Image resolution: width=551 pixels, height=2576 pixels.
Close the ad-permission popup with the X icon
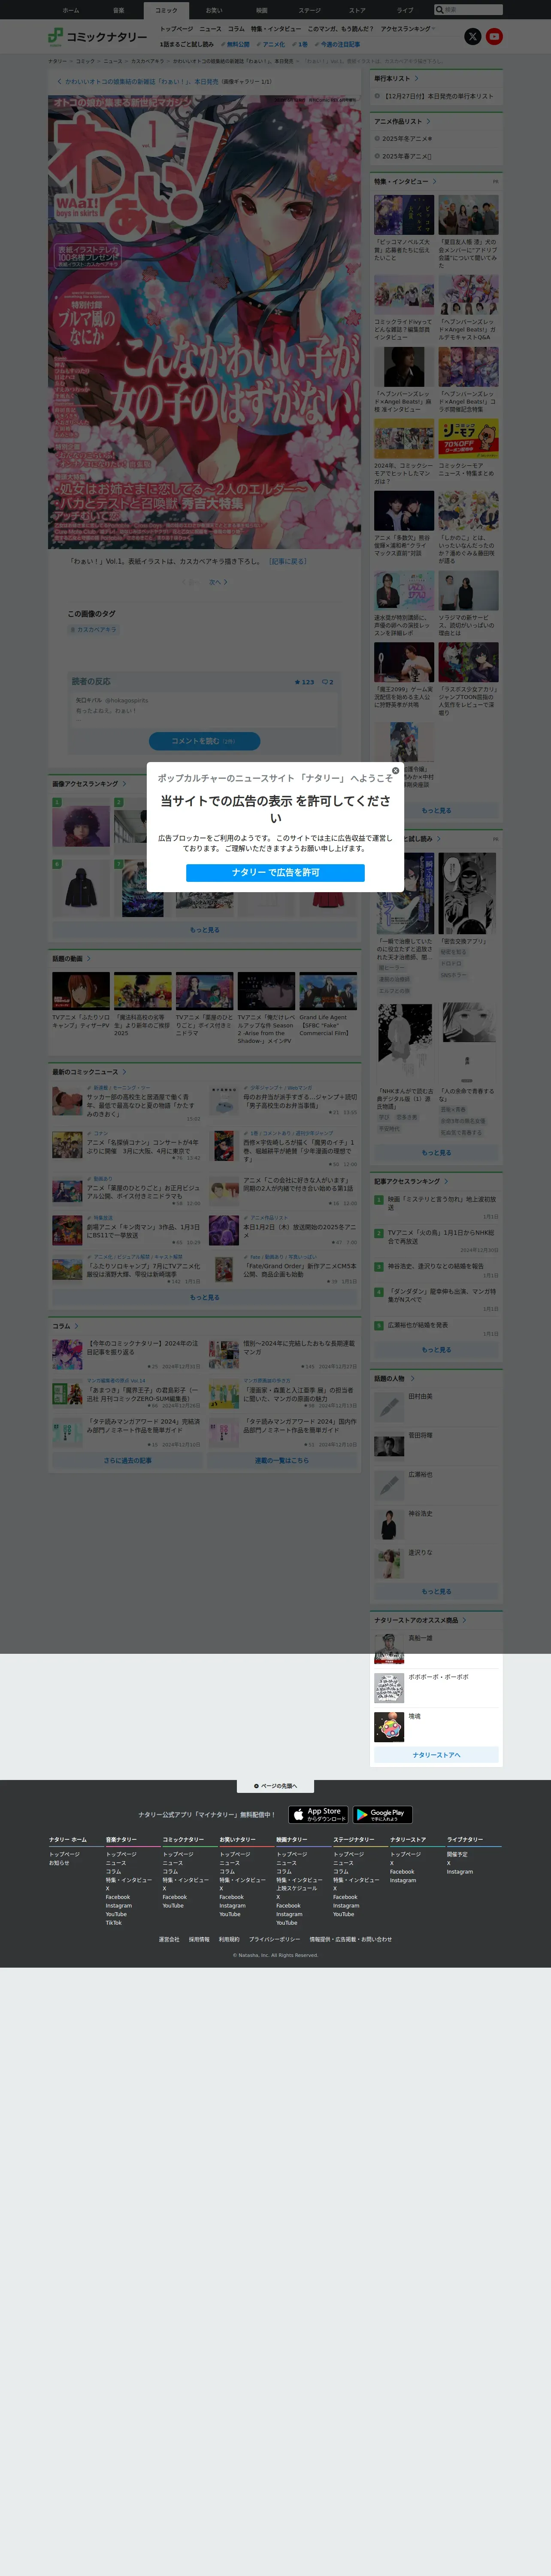pyautogui.click(x=395, y=771)
